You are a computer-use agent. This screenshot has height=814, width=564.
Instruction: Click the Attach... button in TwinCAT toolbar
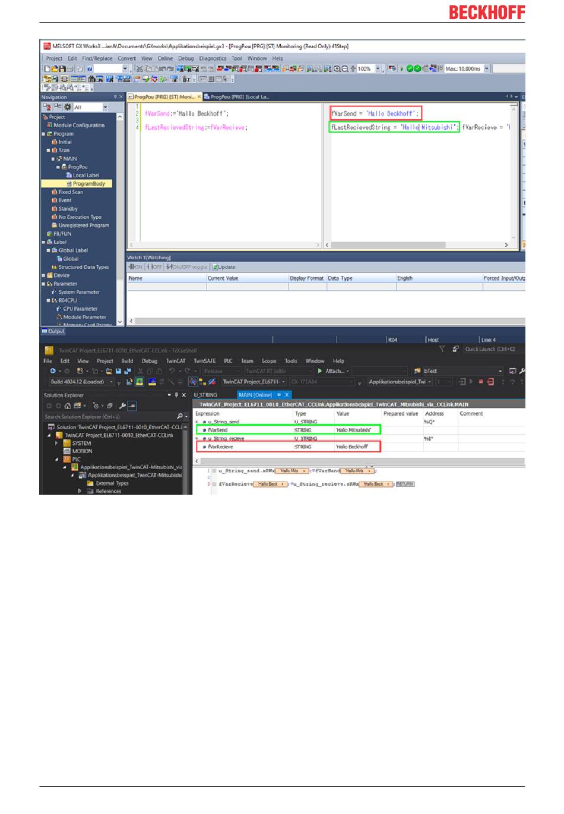[334, 371]
